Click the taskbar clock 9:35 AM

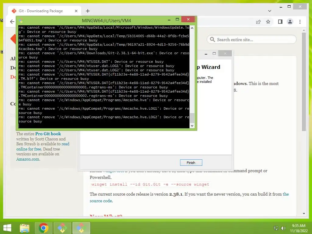[299, 226]
